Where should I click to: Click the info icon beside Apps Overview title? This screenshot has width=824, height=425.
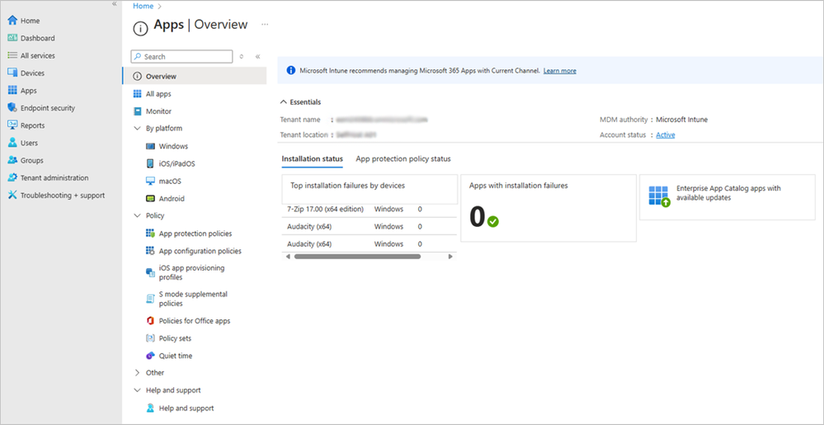coord(140,30)
